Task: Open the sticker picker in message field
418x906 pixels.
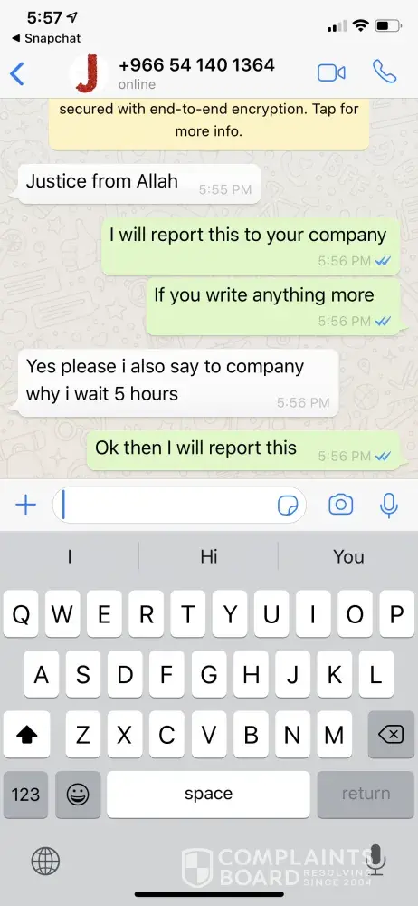Action: pyautogui.click(x=288, y=506)
